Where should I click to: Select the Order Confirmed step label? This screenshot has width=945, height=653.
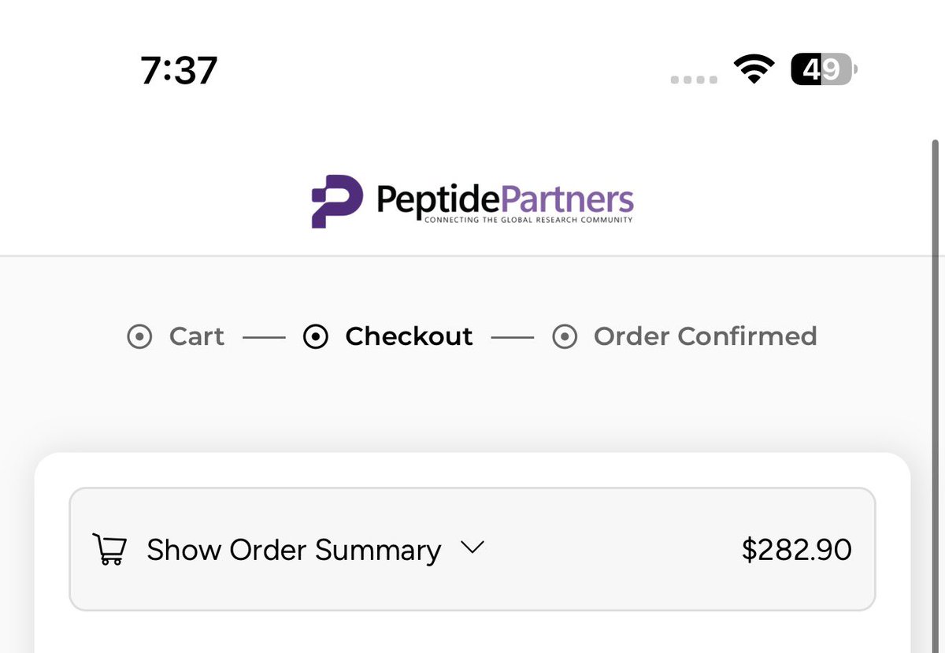coord(705,336)
